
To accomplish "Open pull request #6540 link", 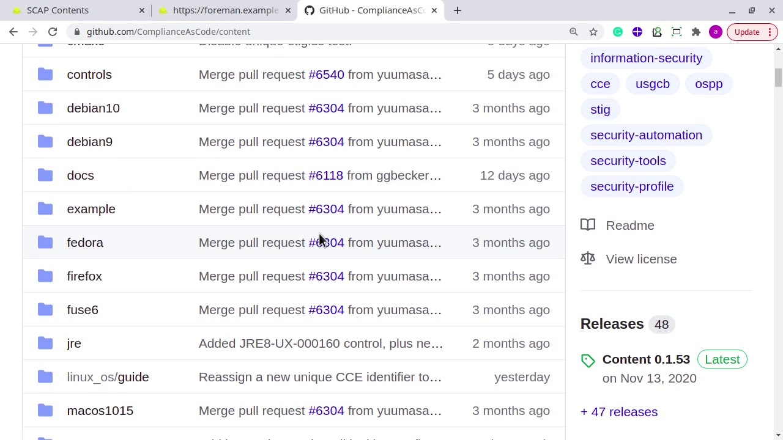I will point(326,75).
